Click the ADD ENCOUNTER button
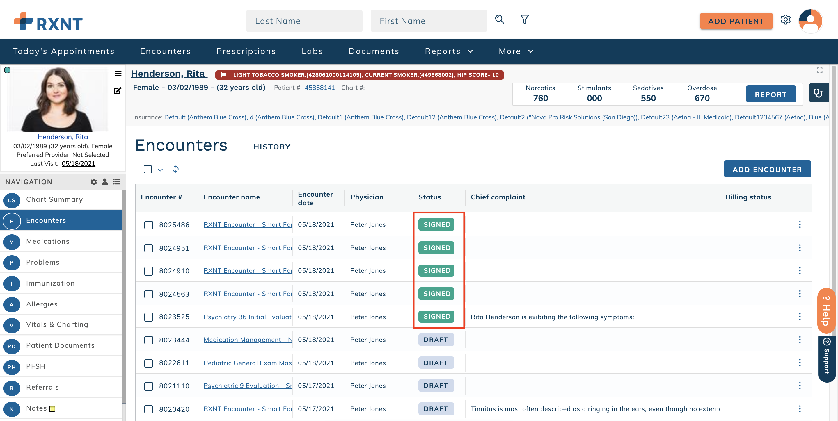 click(x=767, y=169)
